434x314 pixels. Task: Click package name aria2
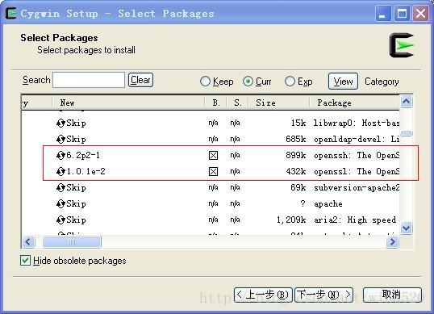[x=326, y=220]
